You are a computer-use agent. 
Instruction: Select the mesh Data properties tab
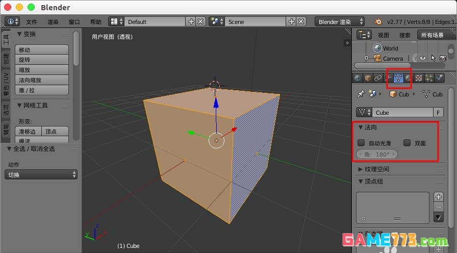point(398,78)
